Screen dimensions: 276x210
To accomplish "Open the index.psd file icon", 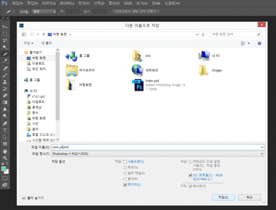I will [137, 85].
